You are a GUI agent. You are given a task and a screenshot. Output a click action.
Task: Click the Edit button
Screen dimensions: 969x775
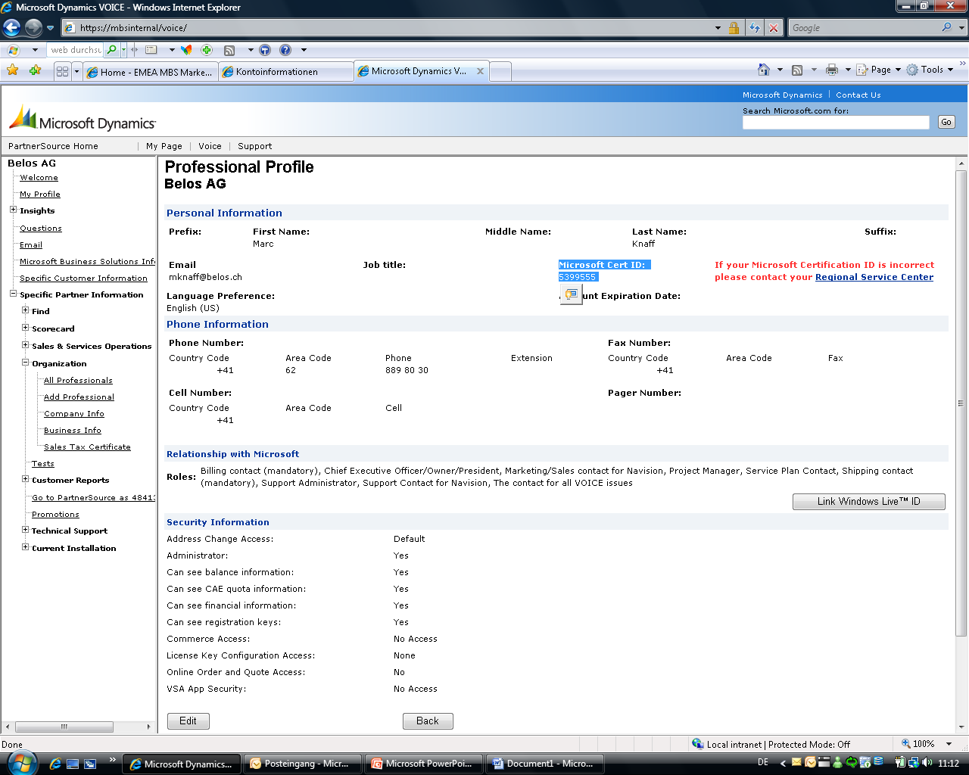pos(189,721)
